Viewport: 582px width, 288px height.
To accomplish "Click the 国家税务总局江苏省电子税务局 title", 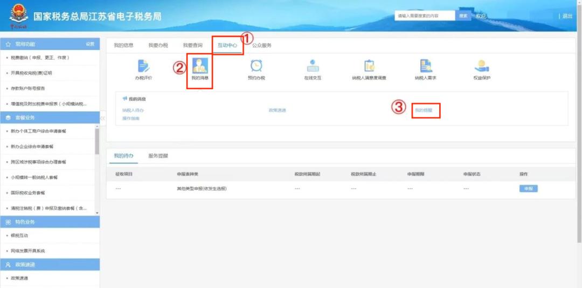I will tap(98, 17).
